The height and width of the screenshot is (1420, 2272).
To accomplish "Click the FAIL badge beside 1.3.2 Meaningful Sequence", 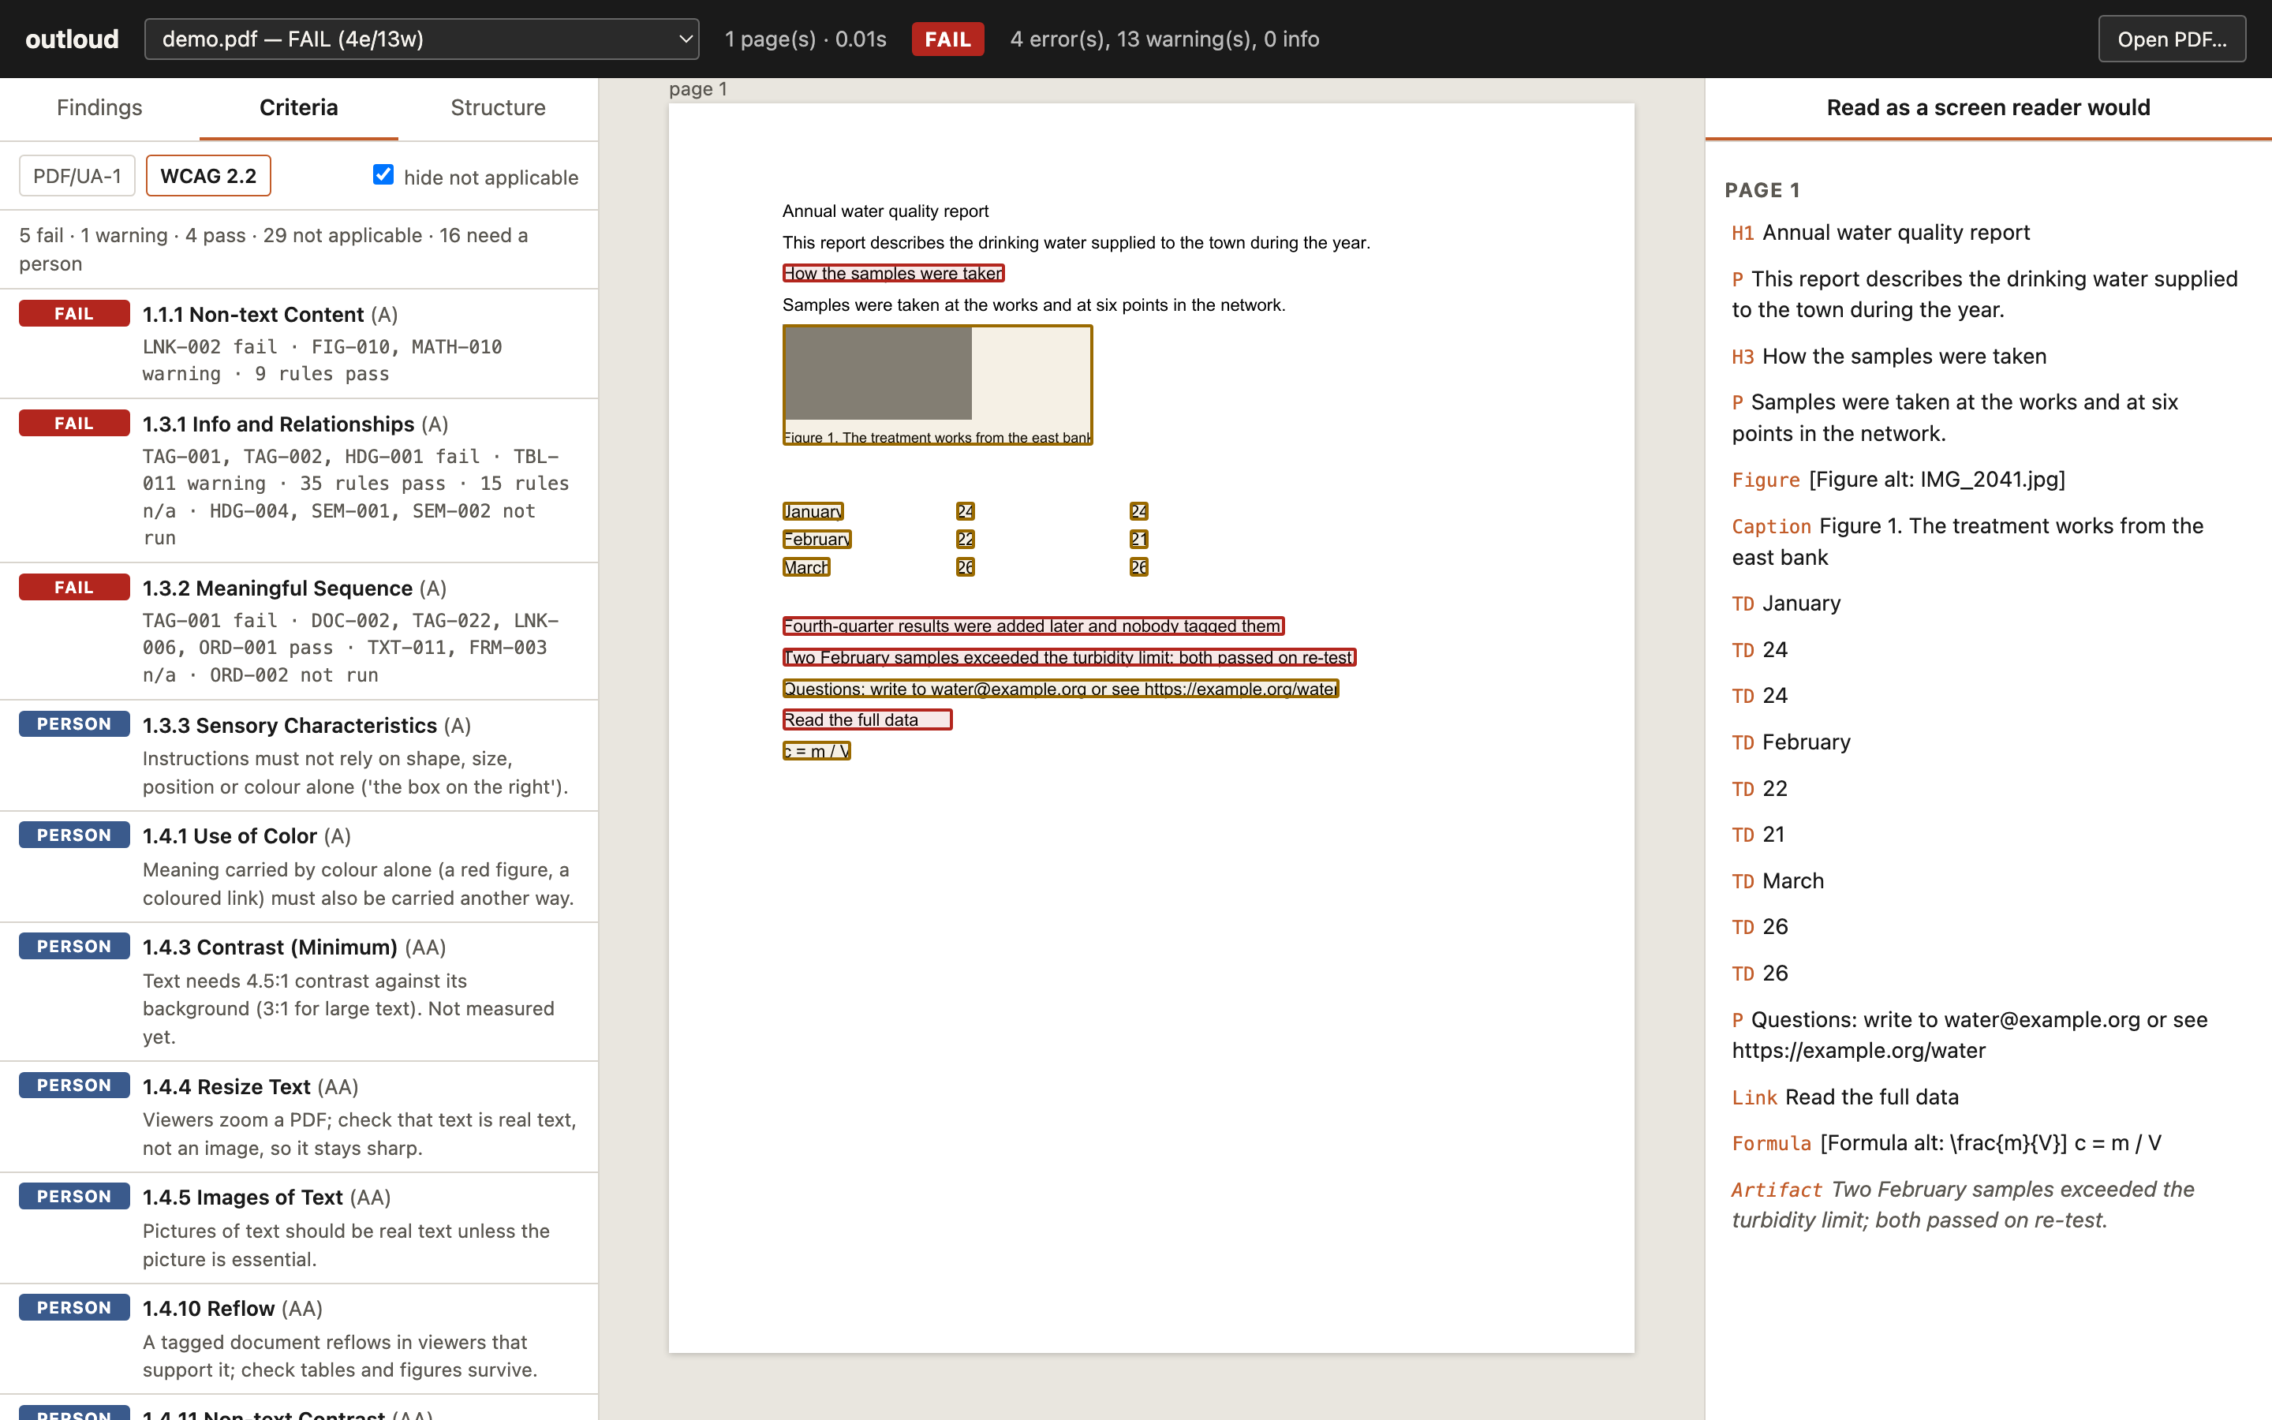I will click(74, 587).
